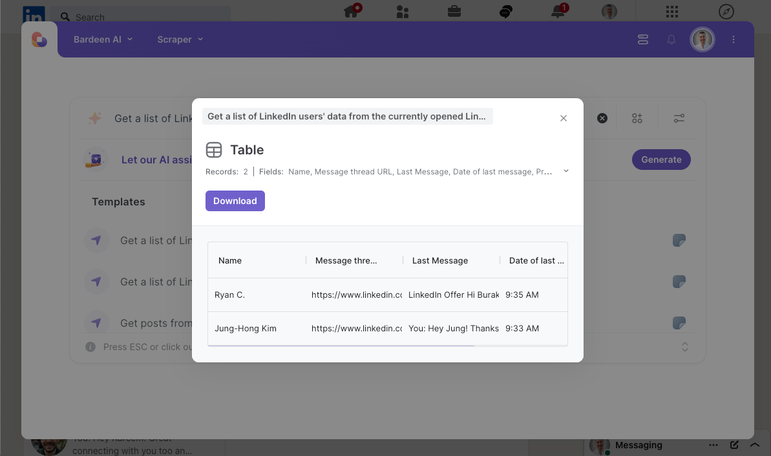Viewport: 771px width, 456px height.
Task: Click the add-blocks grid icon
Action: click(x=637, y=118)
